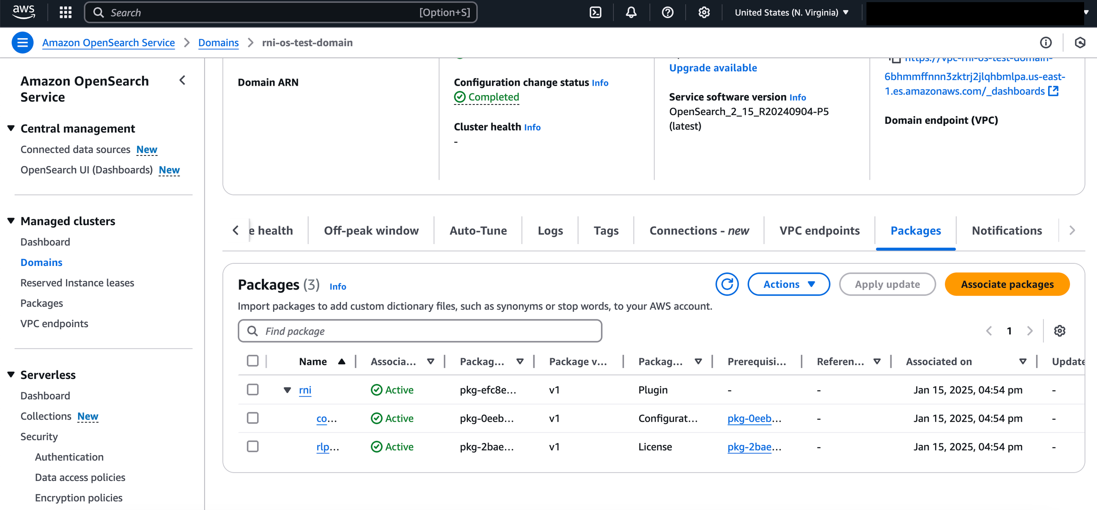Click the Apply update button
This screenshot has height=510, width=1097.
click(x=887, y=284)
